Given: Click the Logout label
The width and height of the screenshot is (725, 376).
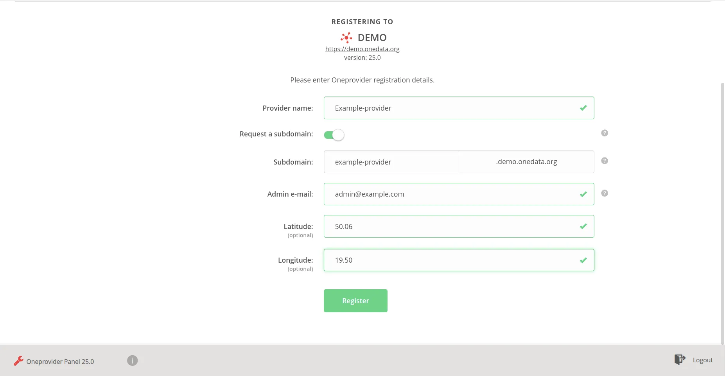Looking at the screenshot, I should pos(702,360).
